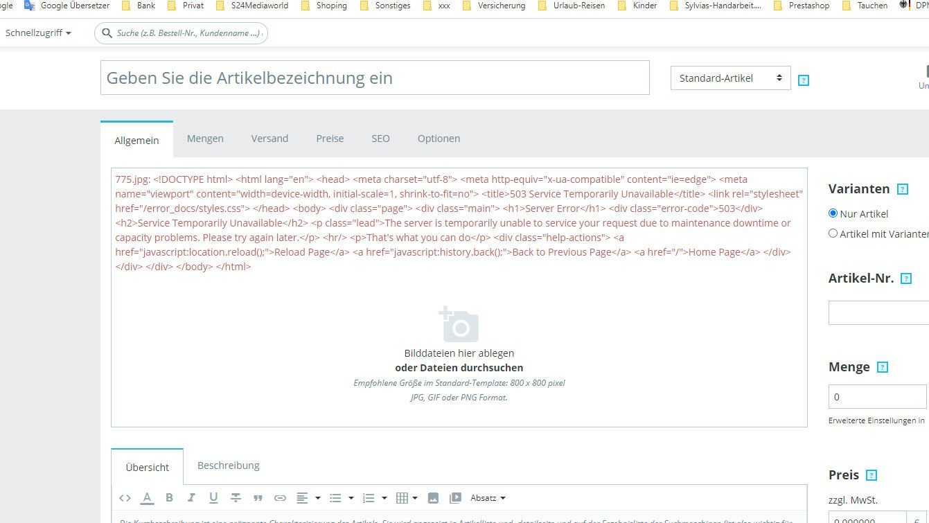Screen dimensions: 929x523
Task: Focus the Artikelbezeichnung name field
Action: (x=375, y=78)
